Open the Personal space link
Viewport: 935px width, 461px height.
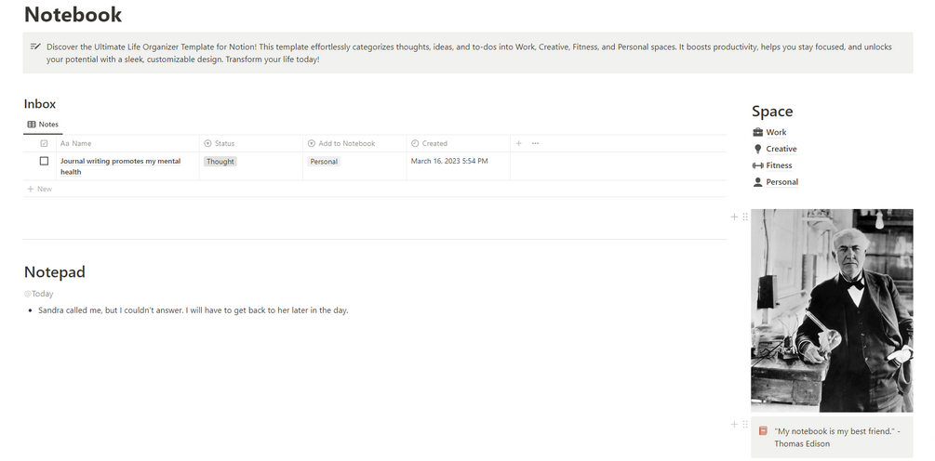781,182
